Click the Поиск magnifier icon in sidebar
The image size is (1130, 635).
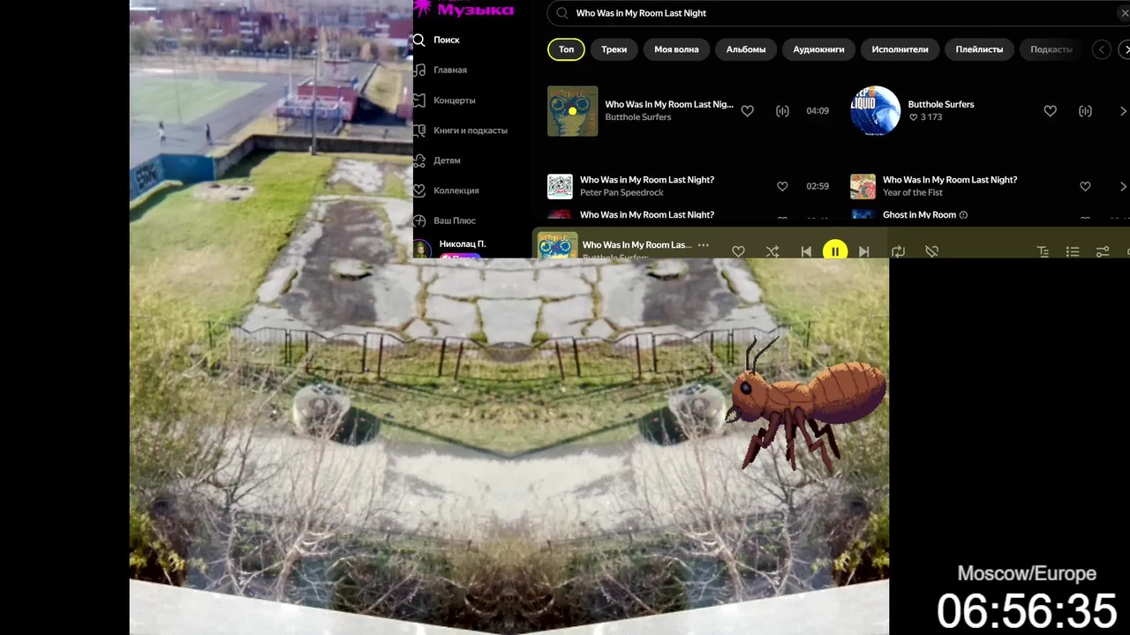[419, 40]
